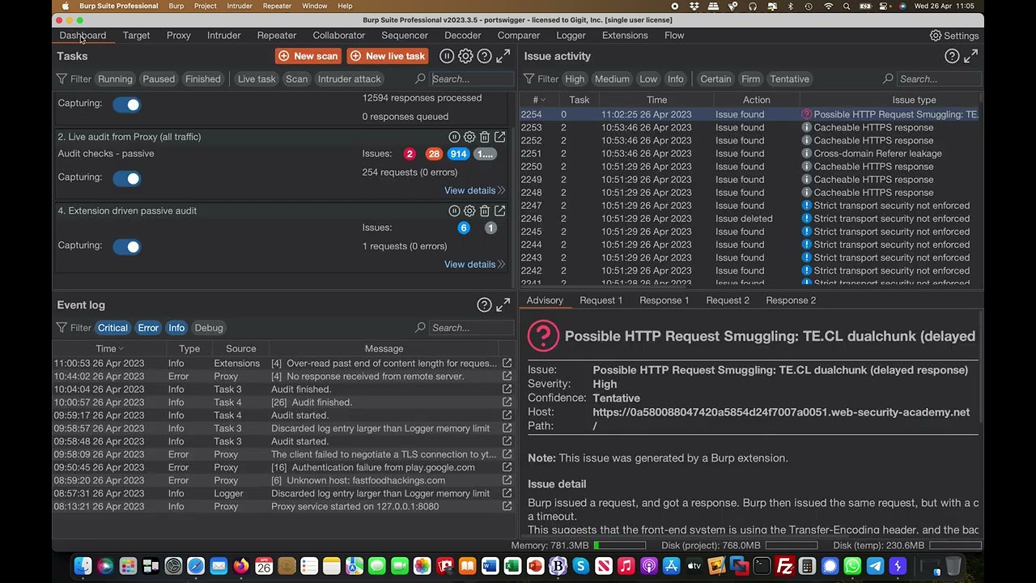1036x583 pixels.
Task: Pop out Live audit from Proxy task window
Action: pyautogui.click(x=500, y=137)
